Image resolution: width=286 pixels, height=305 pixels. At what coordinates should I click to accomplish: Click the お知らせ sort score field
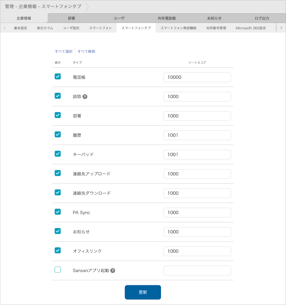[197, 232]
